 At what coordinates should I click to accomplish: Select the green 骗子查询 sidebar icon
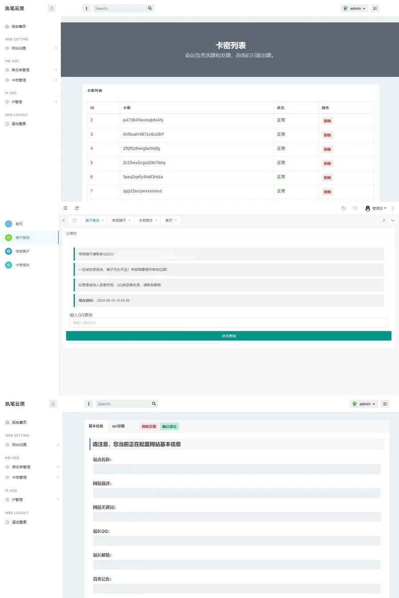[8, 237]
